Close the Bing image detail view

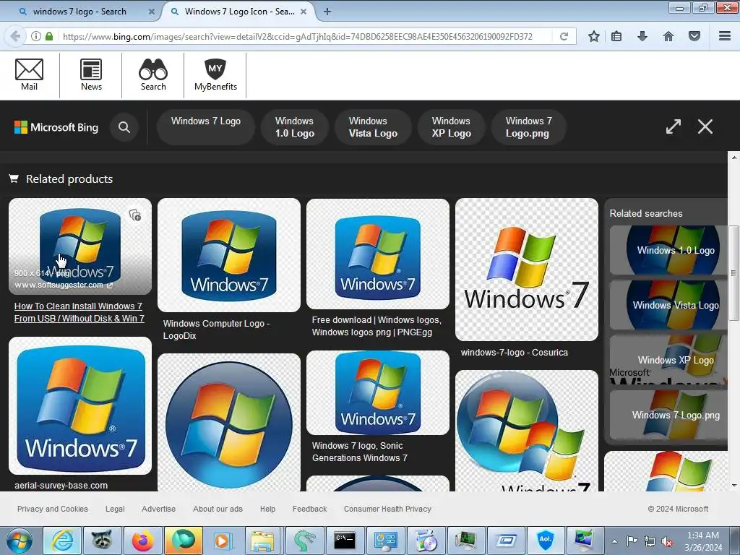click(705, 126)
